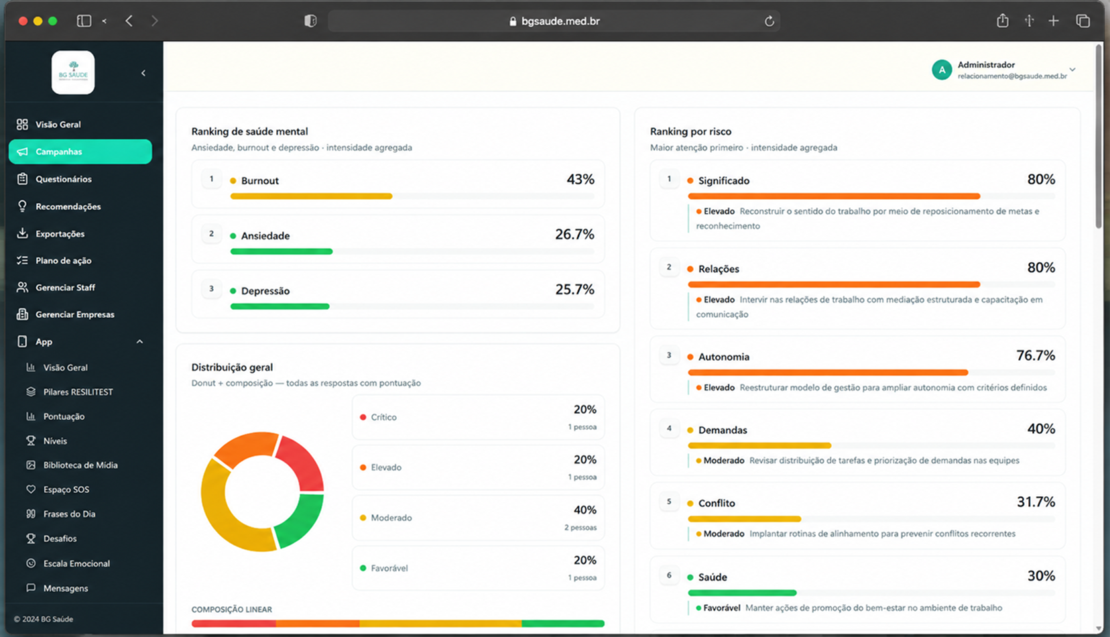Collapse the sidebar with left chevron

point(143,73)
